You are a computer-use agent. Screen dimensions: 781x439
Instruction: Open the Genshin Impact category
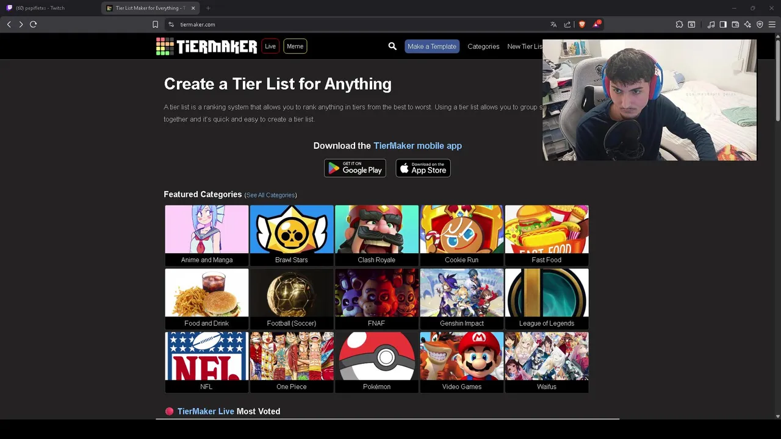[x=462, y=299]
